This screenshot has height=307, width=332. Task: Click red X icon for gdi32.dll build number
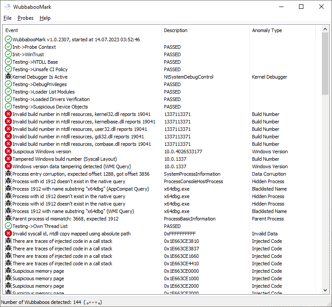click(x=8, y=137)
